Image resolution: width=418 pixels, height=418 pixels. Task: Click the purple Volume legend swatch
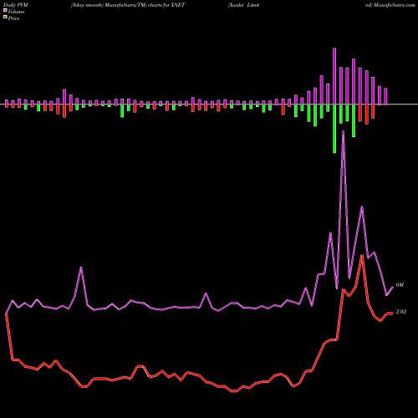5,10
